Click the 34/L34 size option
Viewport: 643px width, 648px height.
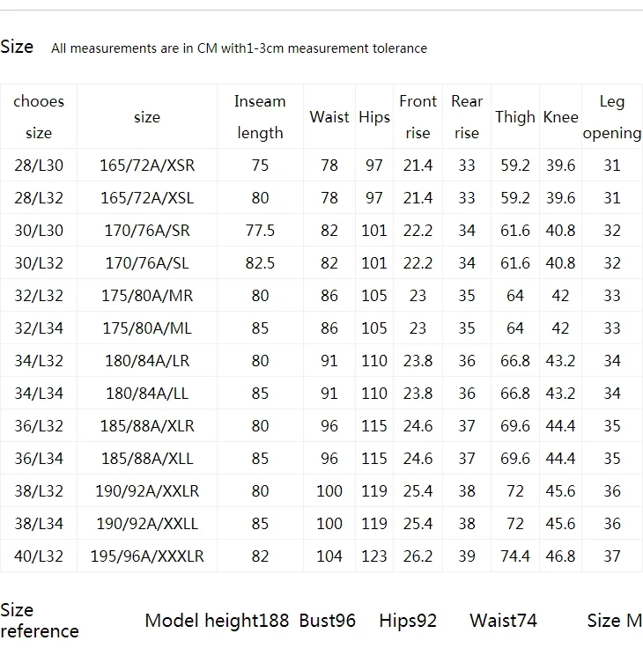coord(39,394)
